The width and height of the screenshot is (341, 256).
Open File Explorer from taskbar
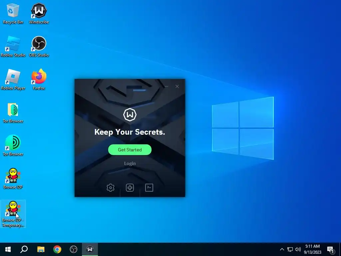point(41,249)
